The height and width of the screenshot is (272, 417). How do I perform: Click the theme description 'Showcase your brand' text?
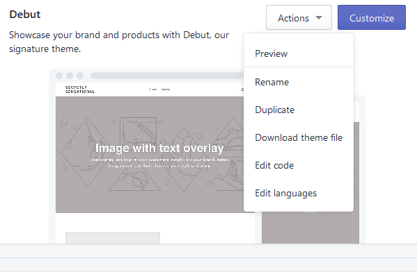[119, 42]
